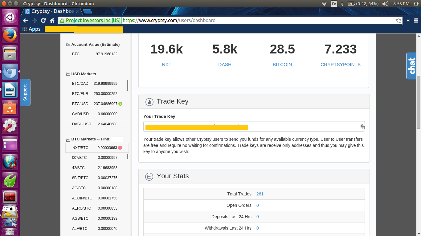
Task: Click the Account Value chart icon
Action: pos(68,45)
